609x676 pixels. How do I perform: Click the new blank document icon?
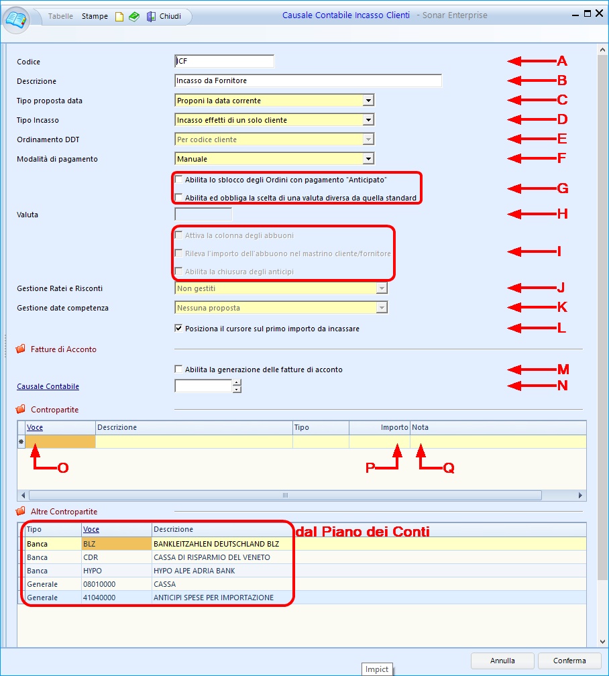(x=119, y=16)
